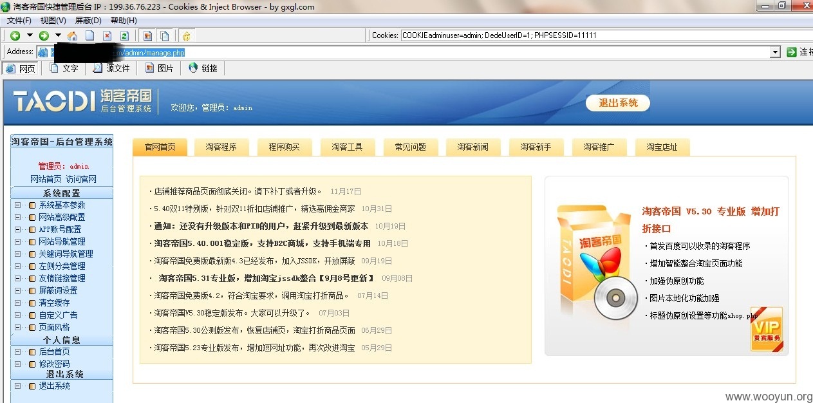The width and height of the screenshot is (813, 403).
Task: Click the folder icon beside 网站导航管理
Action: click(32, 242)
